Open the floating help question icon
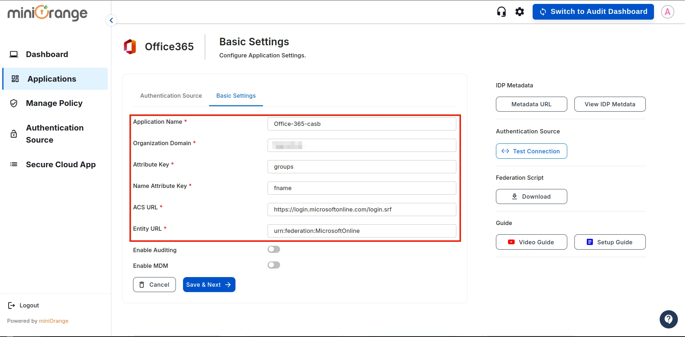 click(668, 319)
